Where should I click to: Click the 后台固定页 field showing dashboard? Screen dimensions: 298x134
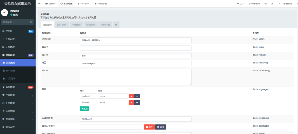click(136, 119)
